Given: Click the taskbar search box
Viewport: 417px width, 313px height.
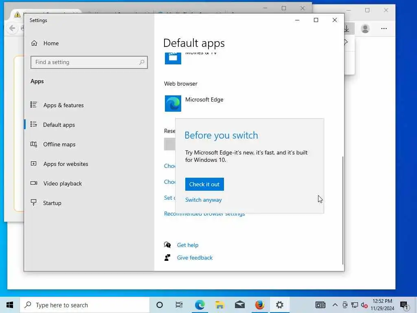Looking at the screenshot, I should pyautogui.click(x=85, y=305).
